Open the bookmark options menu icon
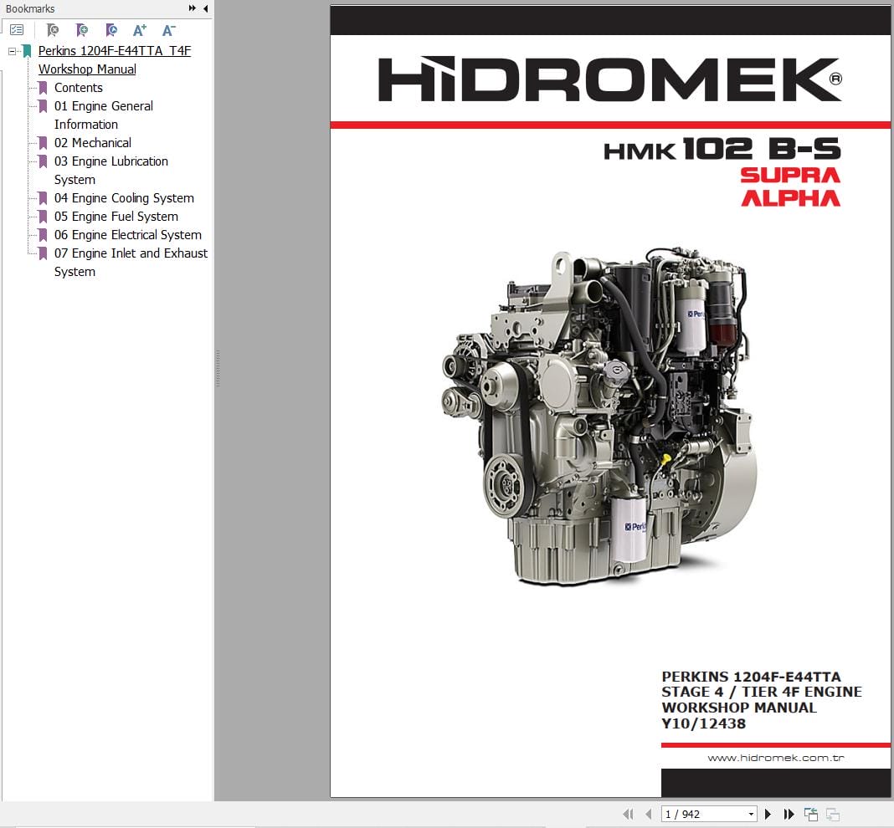 click(x=17, y=28)
